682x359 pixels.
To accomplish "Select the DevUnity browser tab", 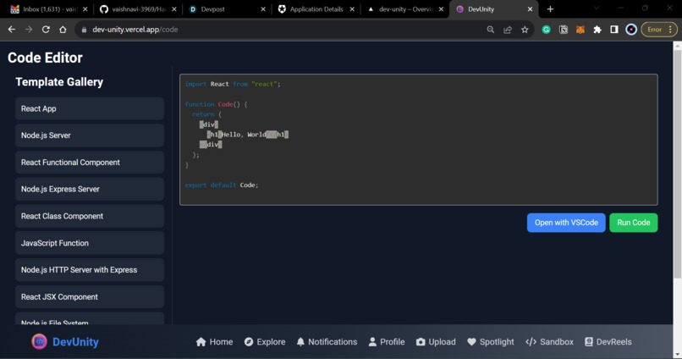I will (494, 9).
